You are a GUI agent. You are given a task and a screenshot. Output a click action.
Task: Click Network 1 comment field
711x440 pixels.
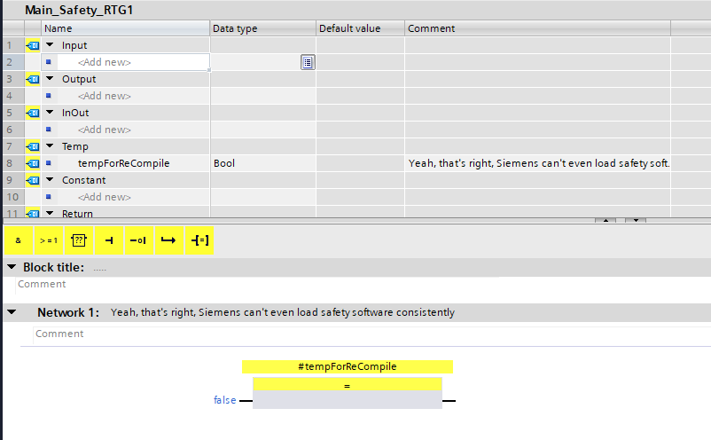[371, 334]
